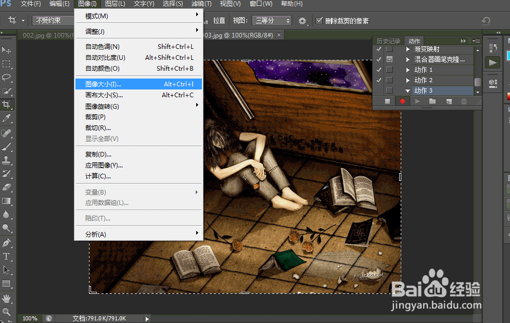
Task: Open the 三等分 view dropdown
Action: click(272, 20)
